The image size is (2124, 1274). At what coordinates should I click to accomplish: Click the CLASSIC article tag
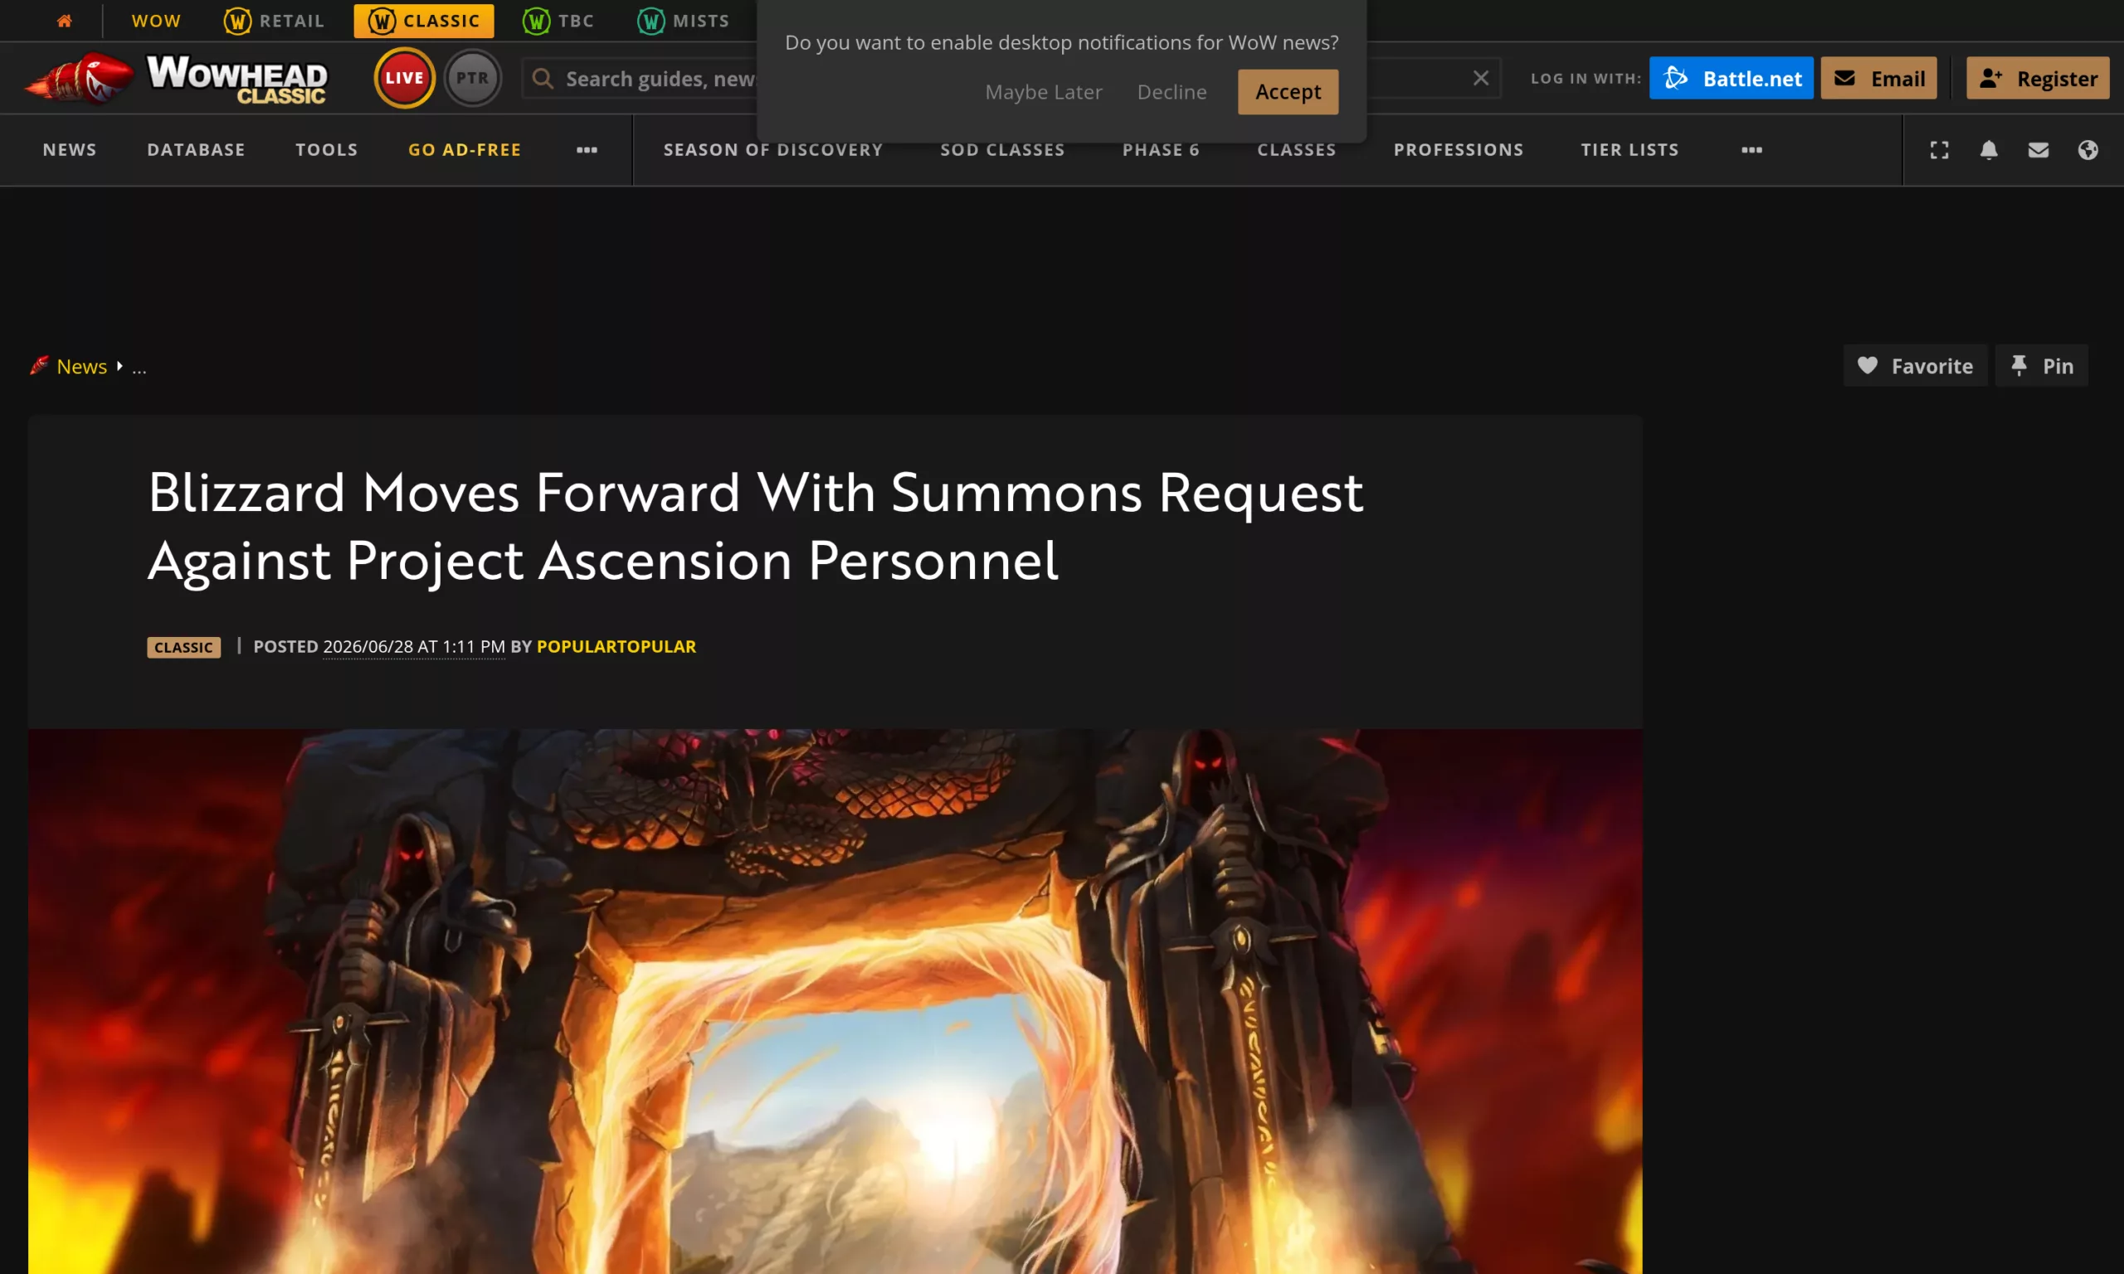click(183, 647)
